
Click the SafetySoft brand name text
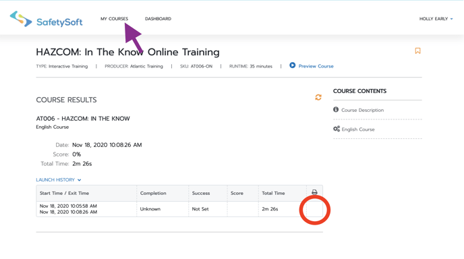pos(59,22)
